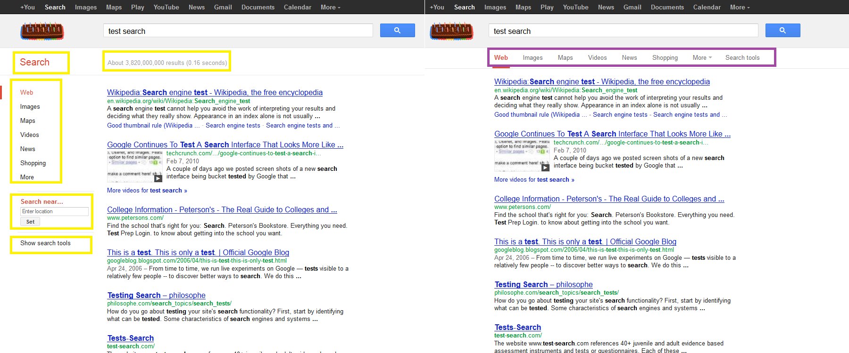Click www.petersons.com URL in right page
The image size is (849, 353).
[522, 207]
